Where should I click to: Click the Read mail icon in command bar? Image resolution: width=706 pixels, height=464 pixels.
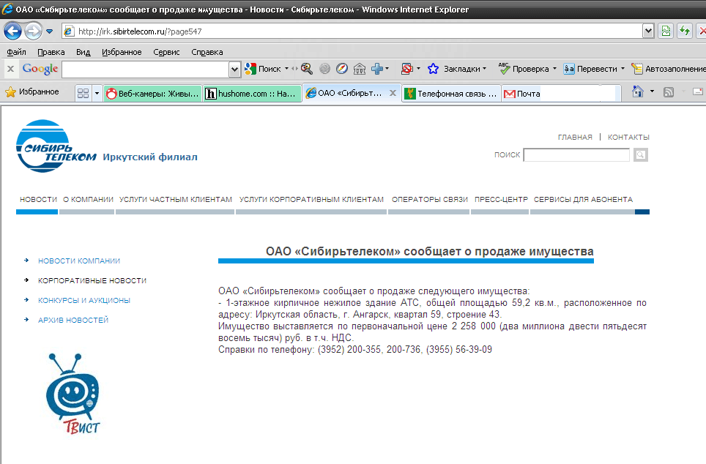tap(698, 91)
